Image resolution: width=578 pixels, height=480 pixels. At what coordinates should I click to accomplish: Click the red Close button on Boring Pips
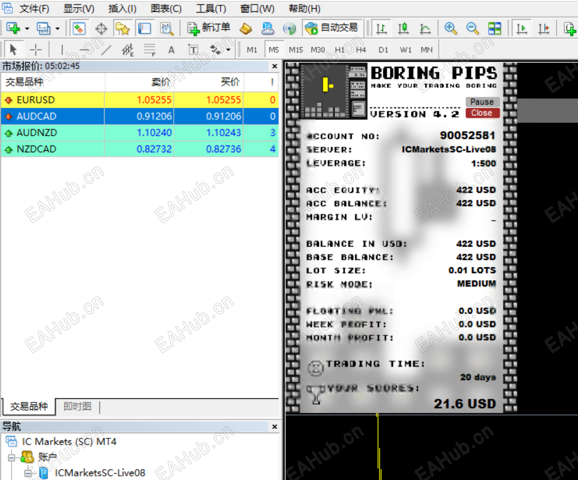[x=482, y=113]
